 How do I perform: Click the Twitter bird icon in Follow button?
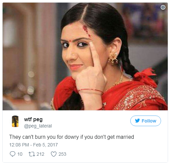[x=137, y=121]
